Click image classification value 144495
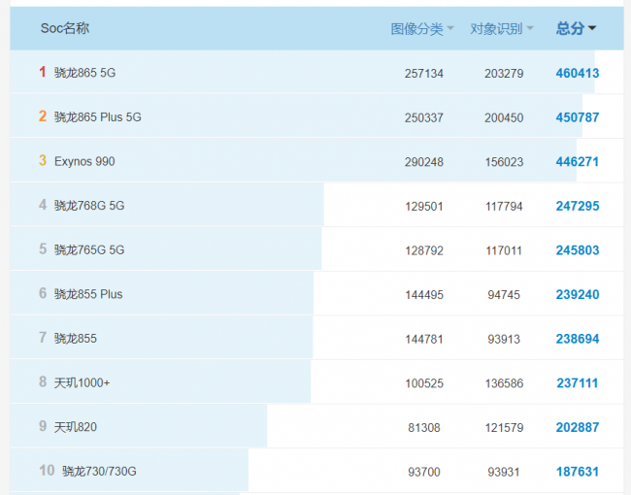Screen dimensions: 631x495 point(424,295)
